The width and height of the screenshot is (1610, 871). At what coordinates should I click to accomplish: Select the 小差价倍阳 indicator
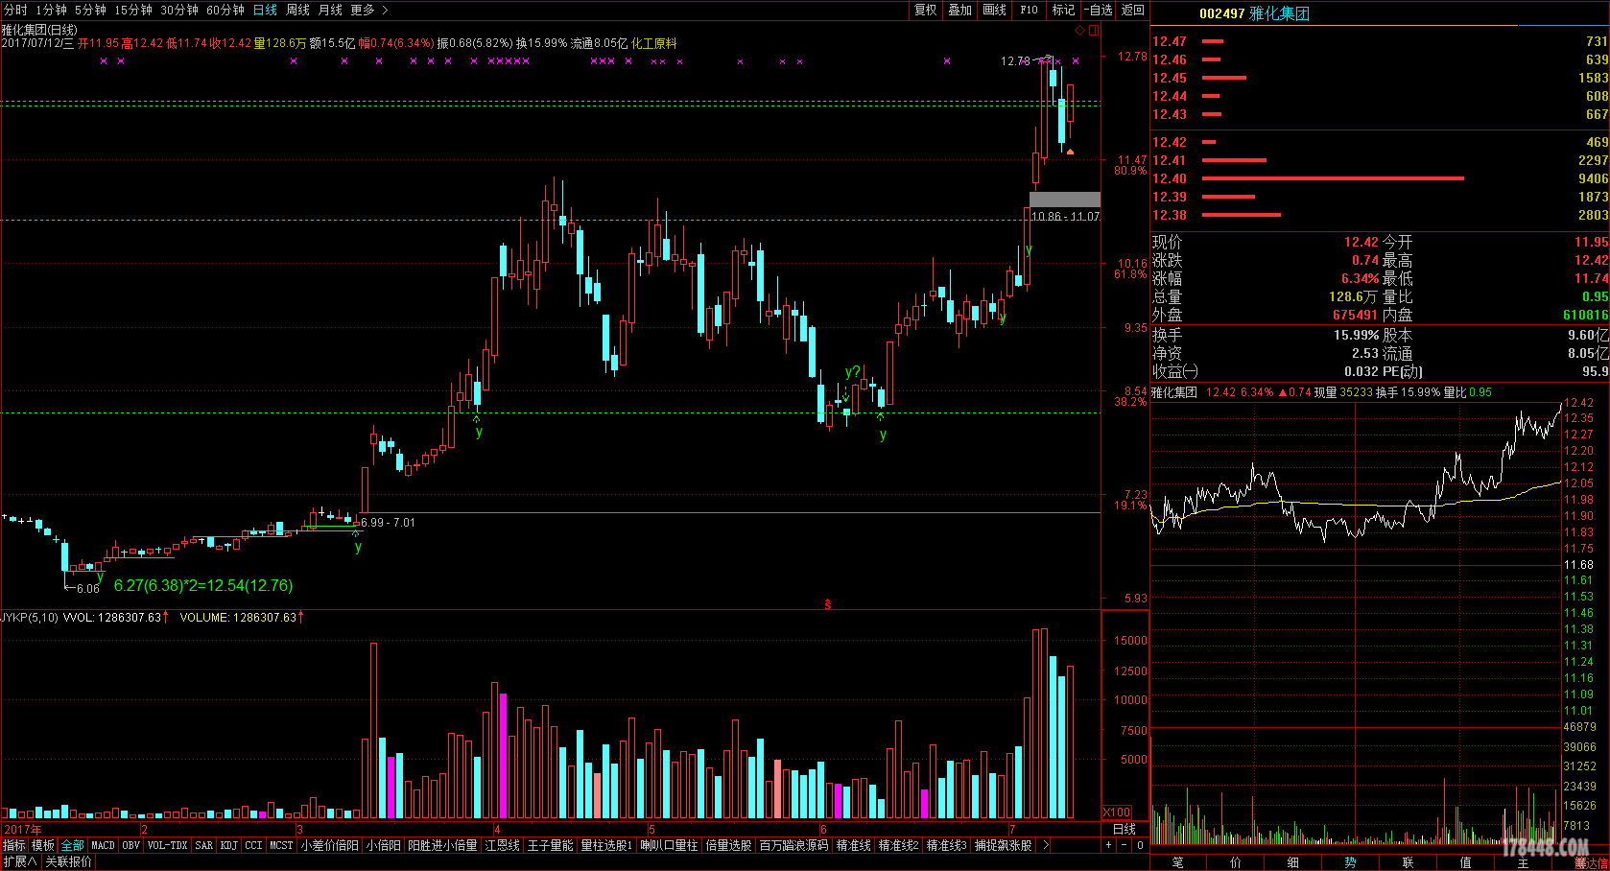click(x=330, y=845)
